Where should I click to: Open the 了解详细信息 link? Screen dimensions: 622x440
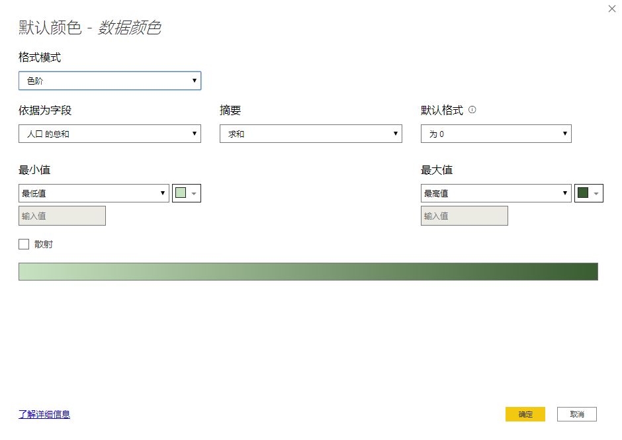(x=44, y=414)
